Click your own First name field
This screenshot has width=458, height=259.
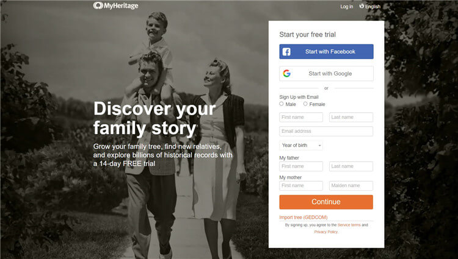(301, 117)
